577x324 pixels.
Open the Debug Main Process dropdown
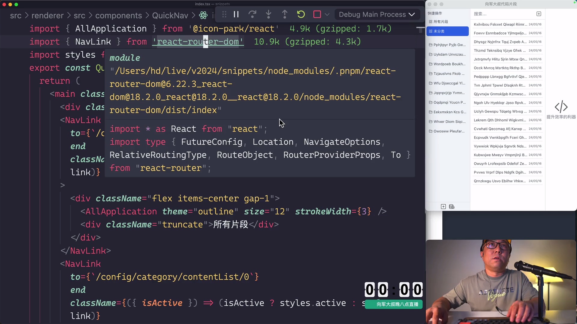[x=377, y=14]
